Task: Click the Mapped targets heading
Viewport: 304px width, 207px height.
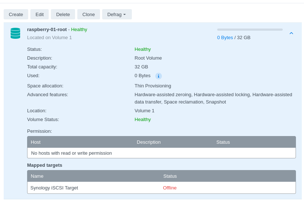Action: point(45,165)
